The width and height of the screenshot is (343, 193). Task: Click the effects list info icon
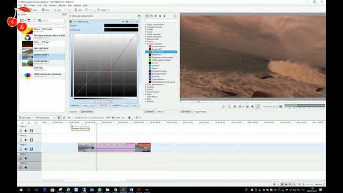[x=175, y=16]
